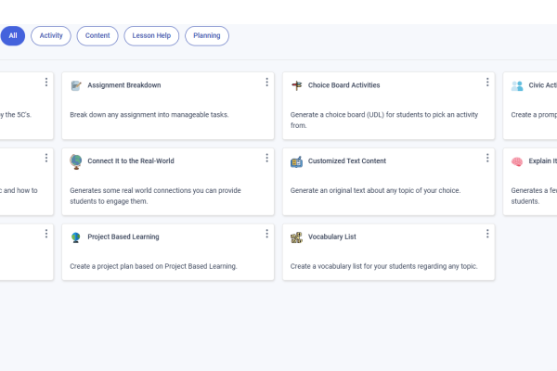
Task: Click the Connect It to the Real-World globe icon
Action: click(76, 161)
